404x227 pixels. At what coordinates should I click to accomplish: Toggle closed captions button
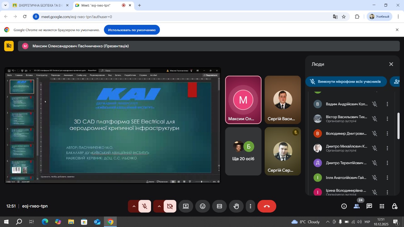pos(219,206)
